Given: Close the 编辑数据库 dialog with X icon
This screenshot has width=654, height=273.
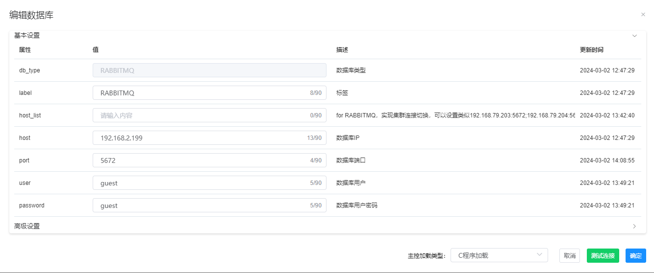Looking at the screenshot, I should pyautogui.click(x=643, y=15).
